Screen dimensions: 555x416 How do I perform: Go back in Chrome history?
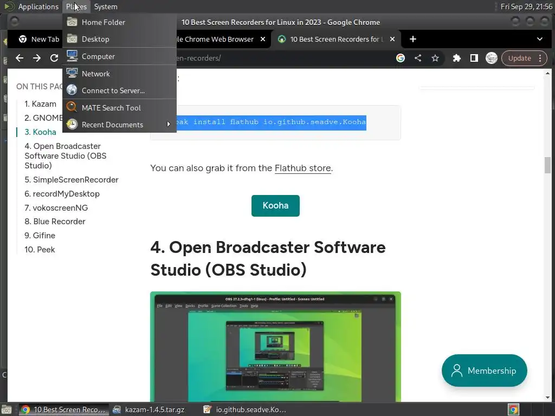(20, 58)
